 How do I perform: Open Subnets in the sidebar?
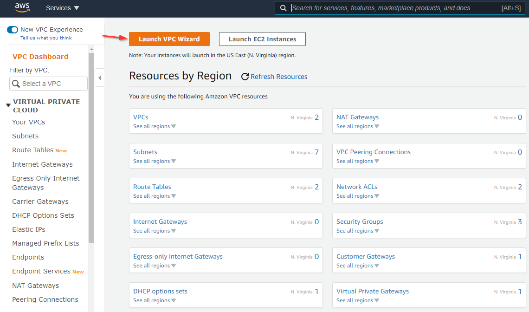pos(26,136)
